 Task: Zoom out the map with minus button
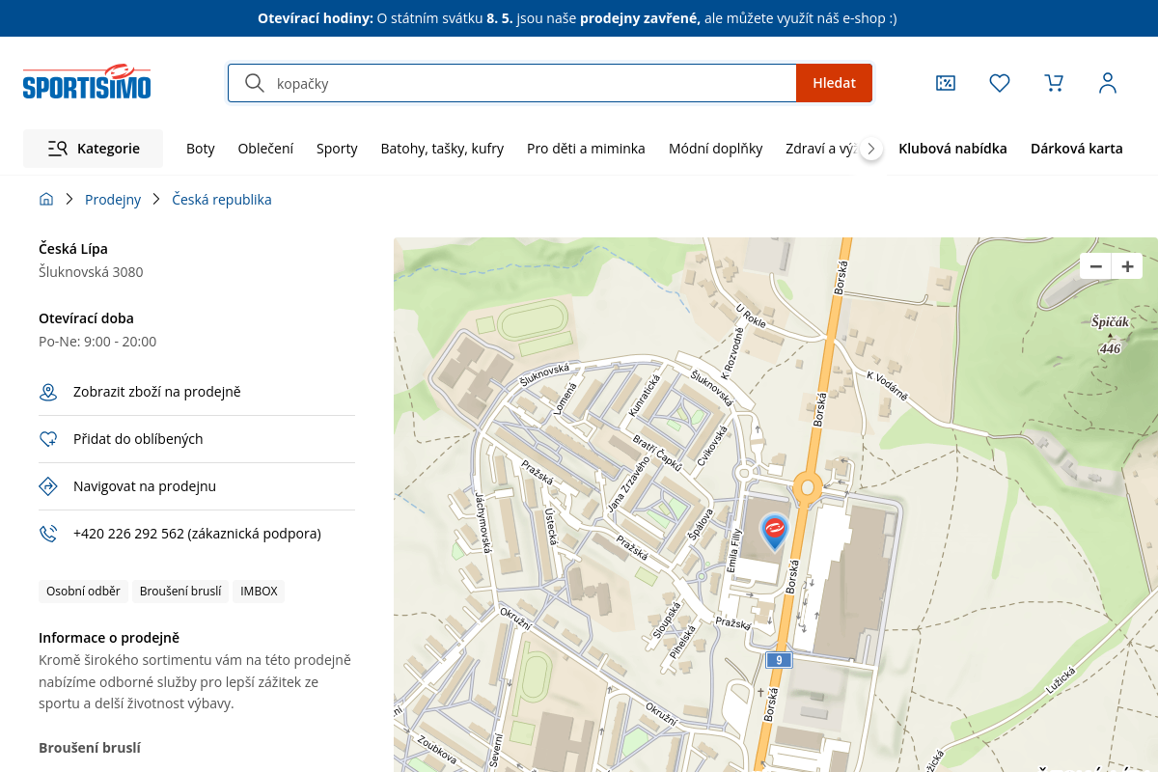click(x=1095, y=266)
